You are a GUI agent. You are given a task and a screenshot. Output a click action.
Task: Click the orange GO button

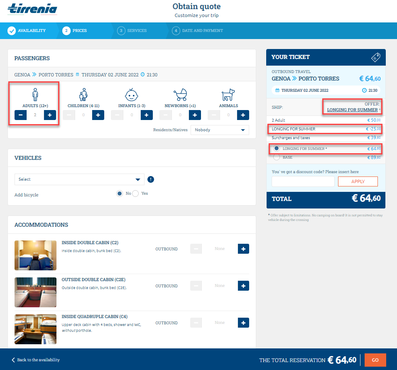coord(375,360)
